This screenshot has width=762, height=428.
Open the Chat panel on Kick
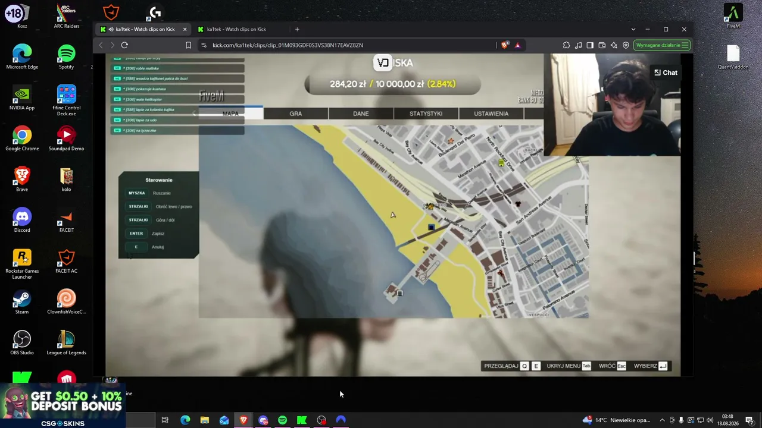(666, 73)
